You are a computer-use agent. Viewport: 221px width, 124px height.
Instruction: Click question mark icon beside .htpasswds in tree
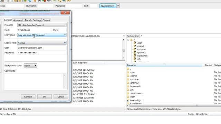click(x=135, y=56)
